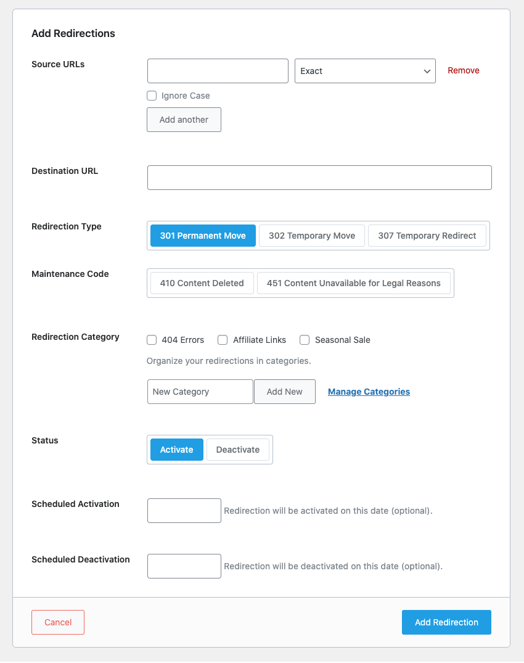Enable the Ignore Case checkbox
This screenshot has height=663, width=524.
pos(152,96)
